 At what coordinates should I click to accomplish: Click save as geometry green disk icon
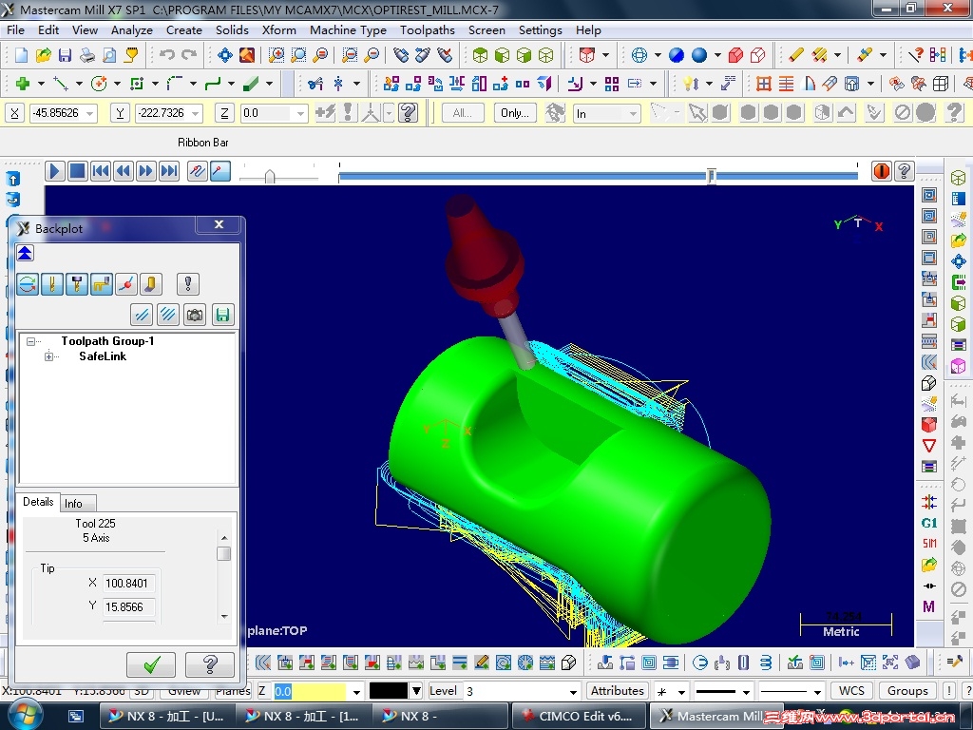tap(222, 315)
